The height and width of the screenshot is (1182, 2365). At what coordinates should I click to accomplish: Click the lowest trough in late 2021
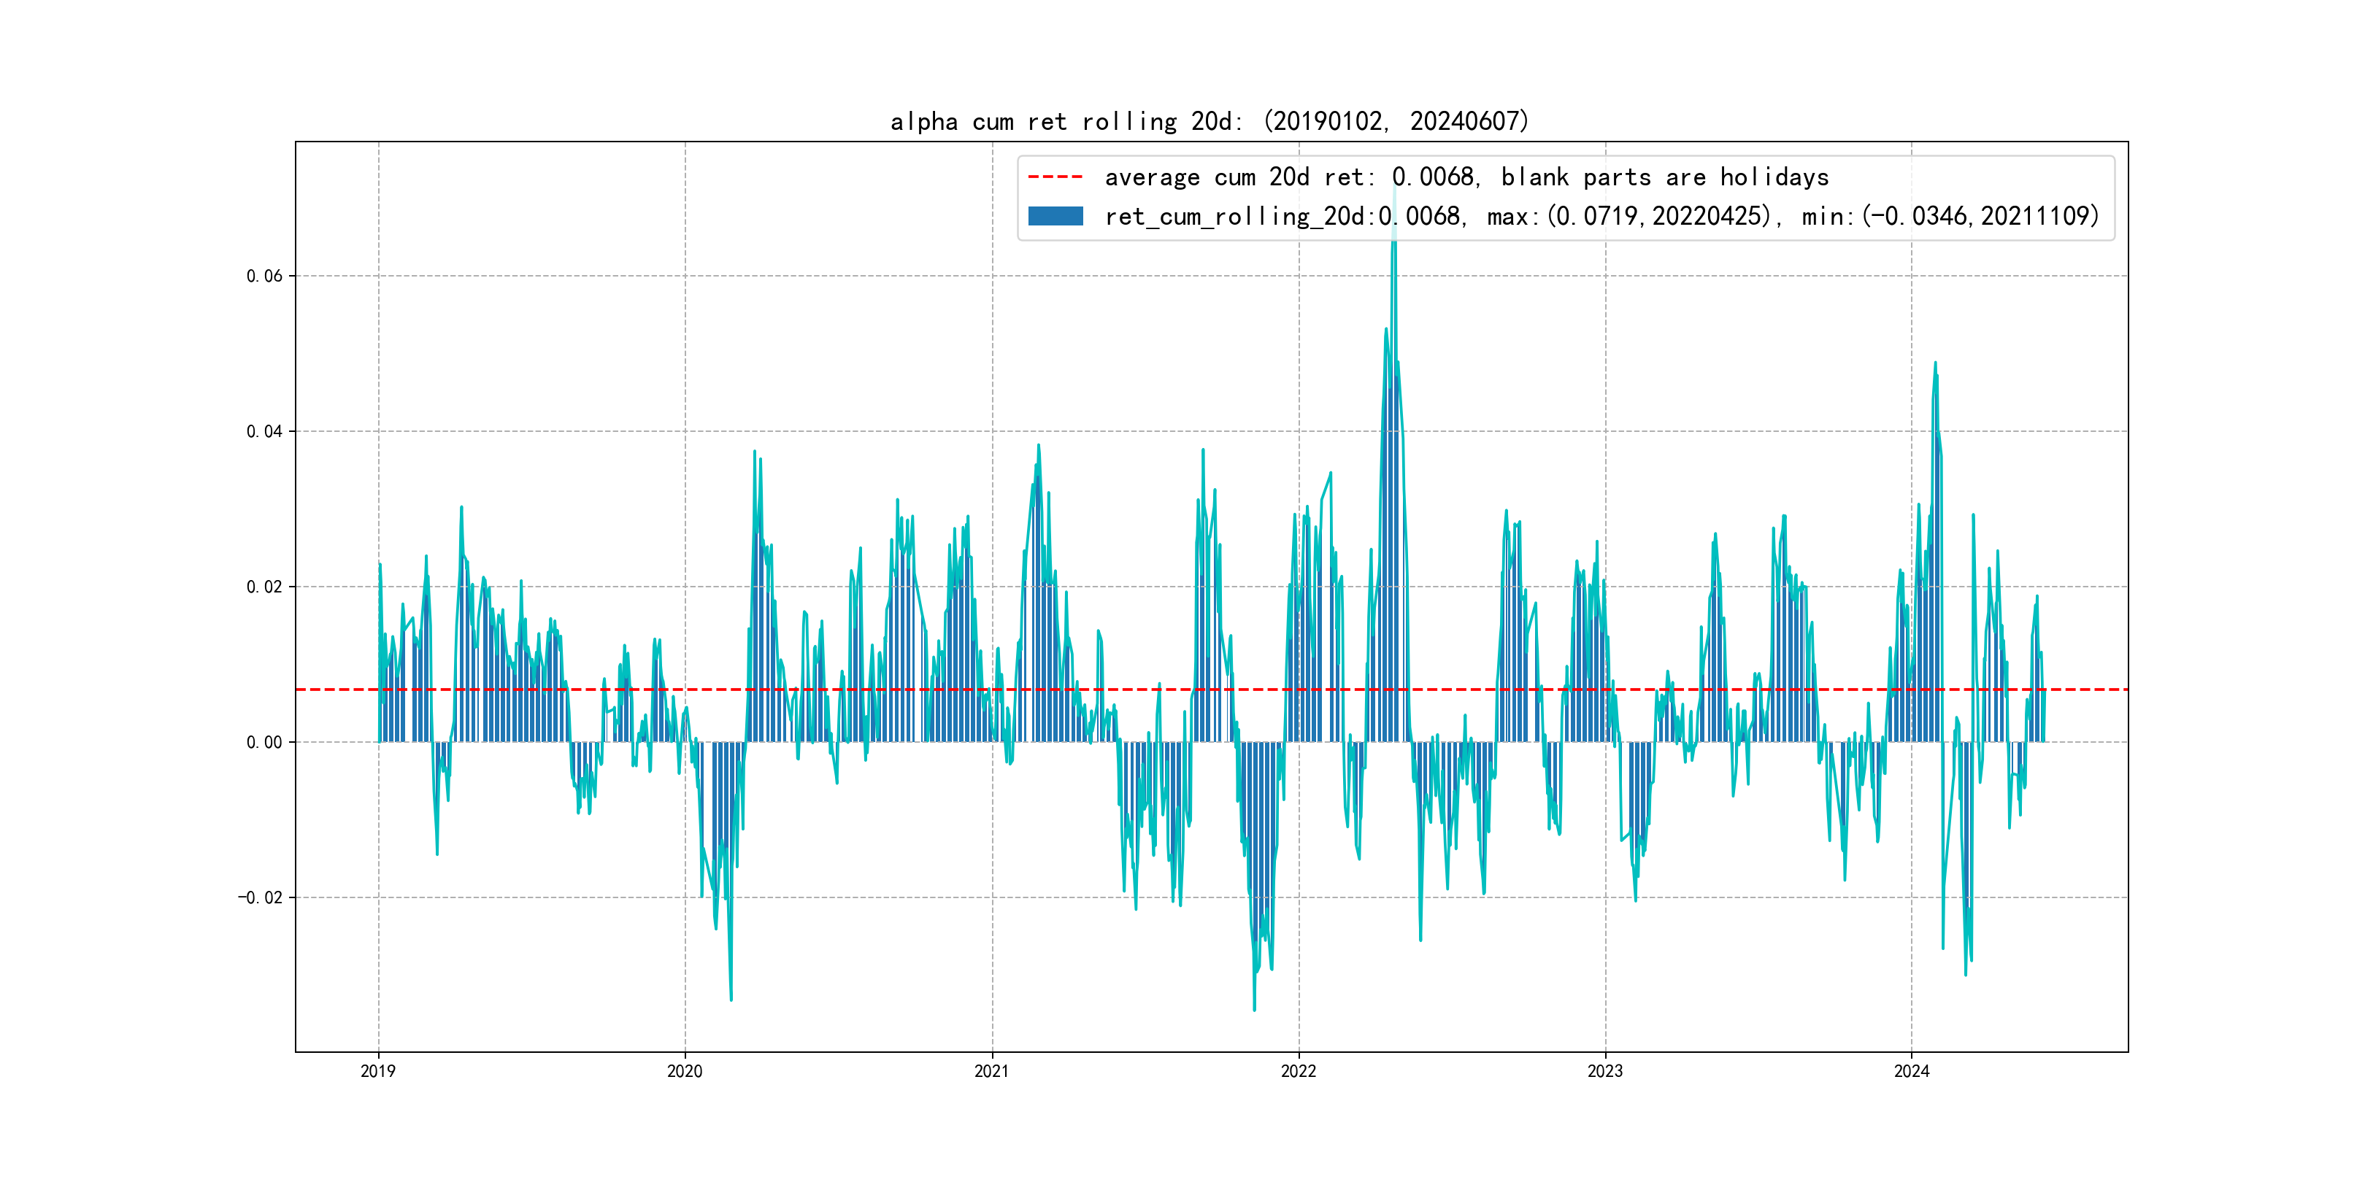click(x=1254, y=1008)
